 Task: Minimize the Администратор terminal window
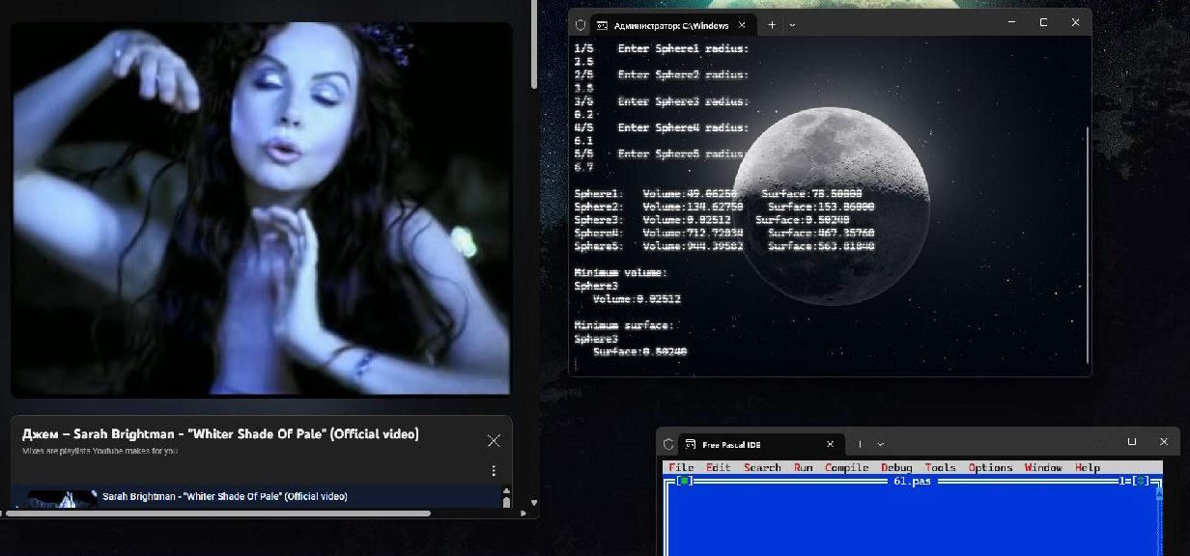pos(1011,22)
